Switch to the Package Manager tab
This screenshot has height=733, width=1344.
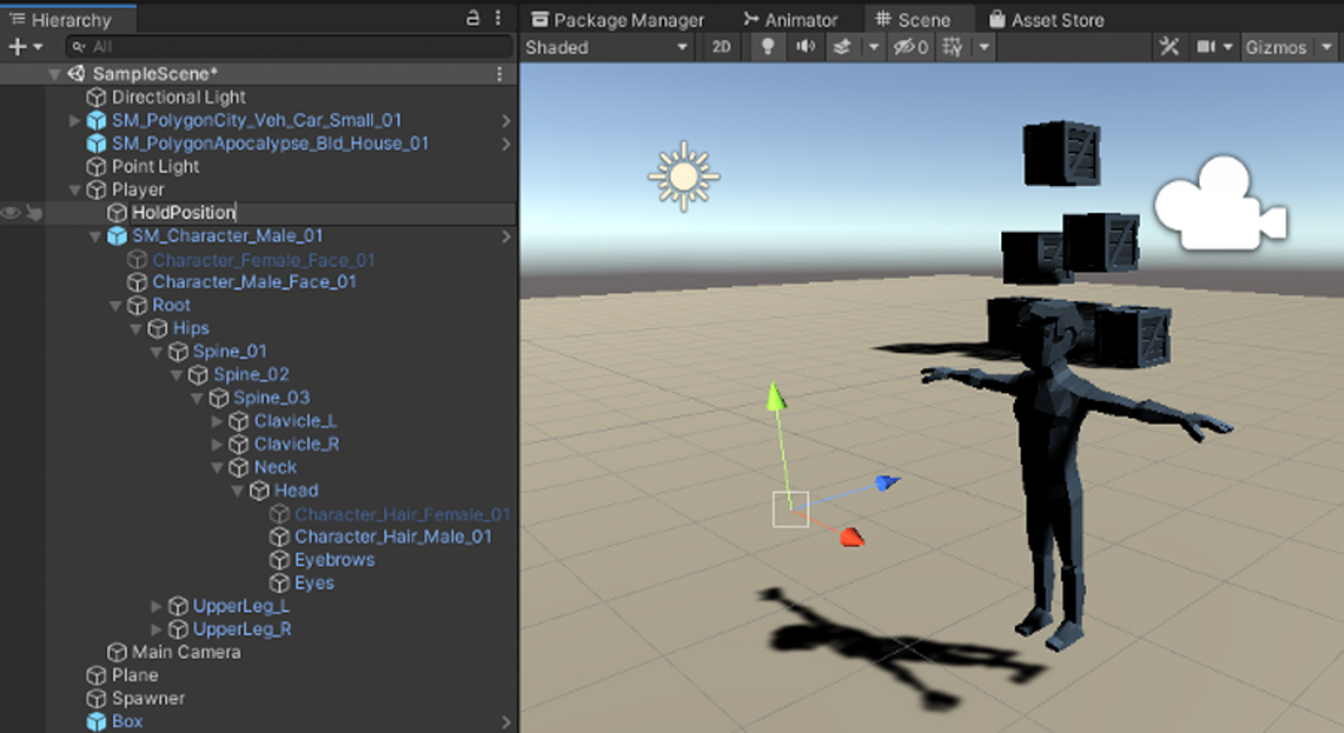(617, 19)
